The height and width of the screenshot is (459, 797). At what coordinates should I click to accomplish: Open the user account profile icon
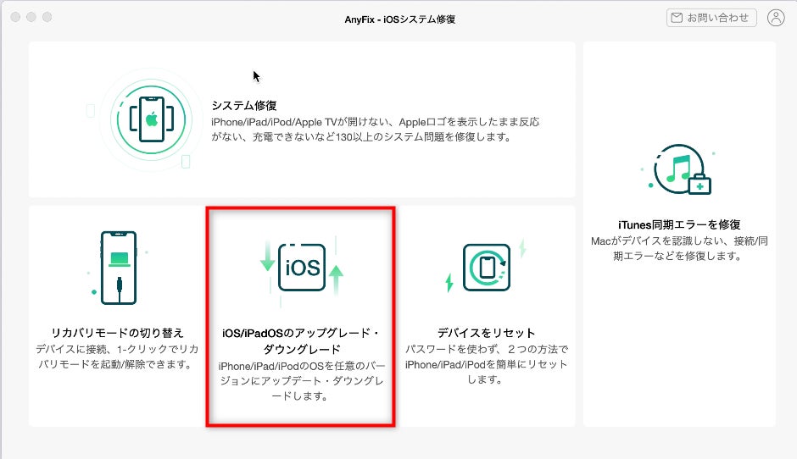point(776,18)
